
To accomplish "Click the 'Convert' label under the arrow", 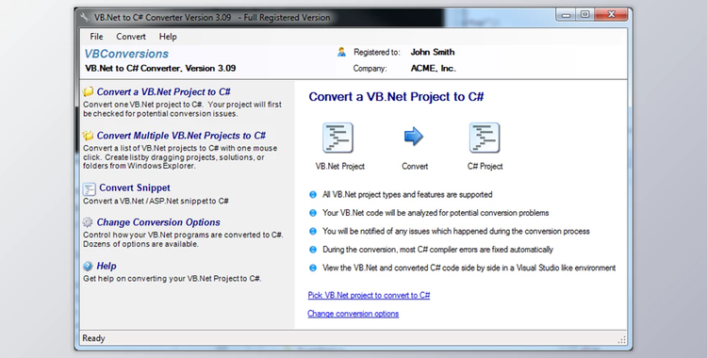I will 415,167.
